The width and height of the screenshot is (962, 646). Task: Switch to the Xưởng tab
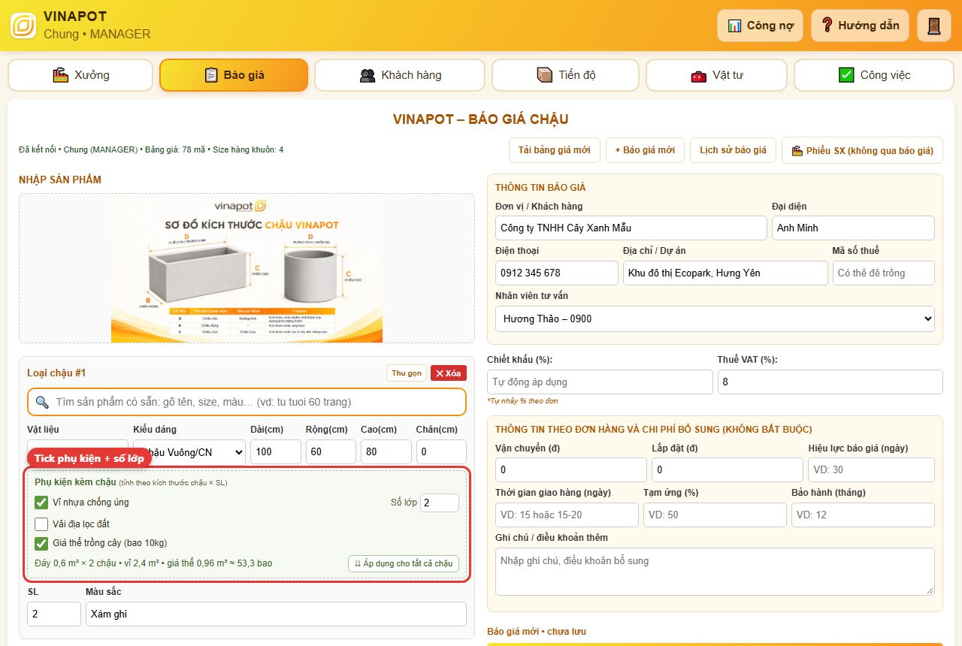pos(80,75)
